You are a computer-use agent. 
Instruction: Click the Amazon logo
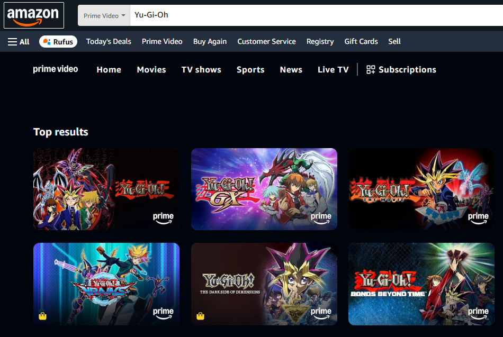click(x=33, y=15)
